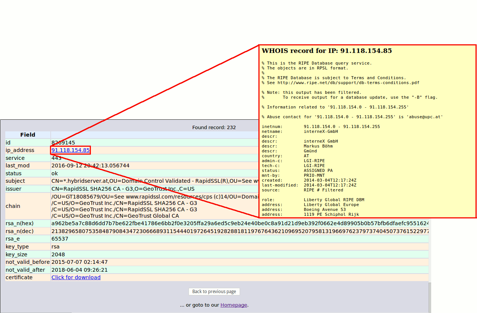Click the 'ip_address' field label
This screenshot has height=313, width=477.
(20, 150)
